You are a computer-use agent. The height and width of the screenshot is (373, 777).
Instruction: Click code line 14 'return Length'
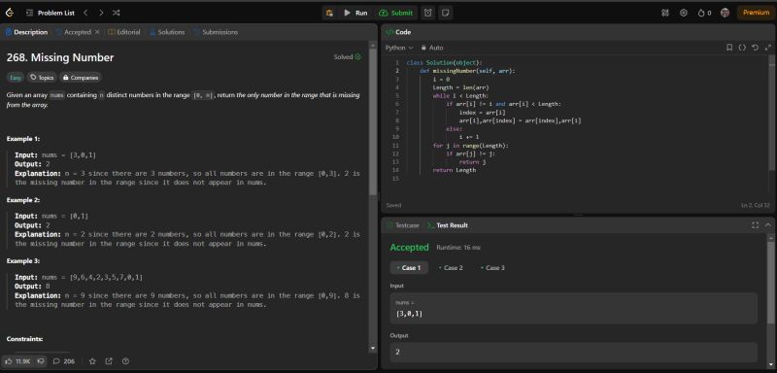[x=454, y=170]
